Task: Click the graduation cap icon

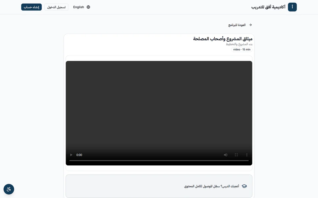Action: [x=244, y=186]
